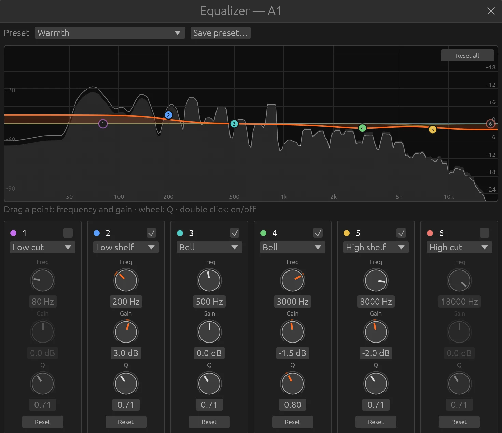Viewport: 502px width, 433px height.
Task: Open band 4 Bell type dropdown
Action: point(293,247)
